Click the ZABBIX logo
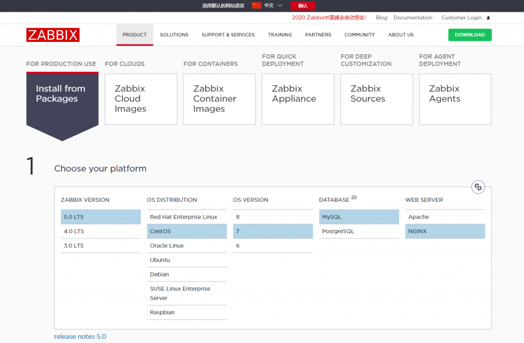The image size is (524, 343). 53,35
